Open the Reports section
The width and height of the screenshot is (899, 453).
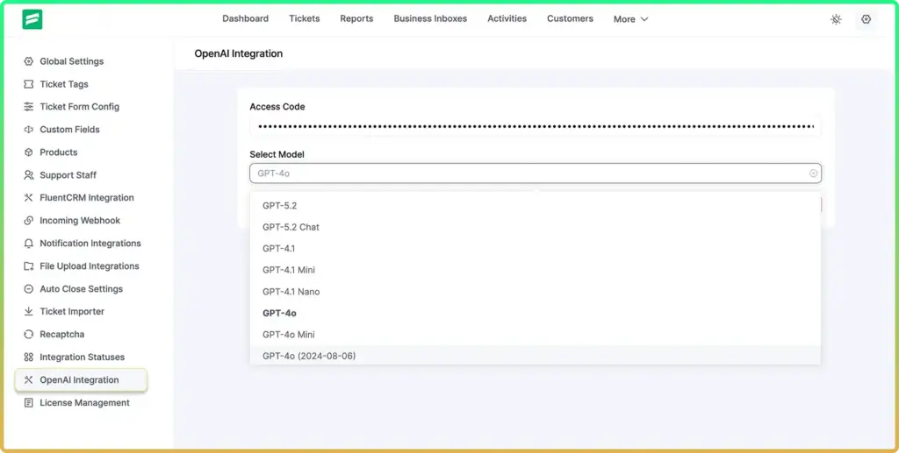[356, 19]
